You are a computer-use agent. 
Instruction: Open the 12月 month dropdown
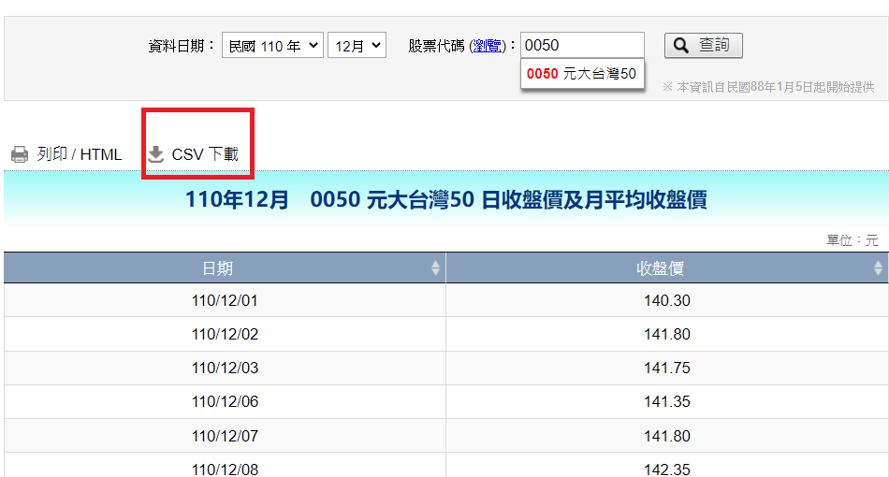click(357, 45)
